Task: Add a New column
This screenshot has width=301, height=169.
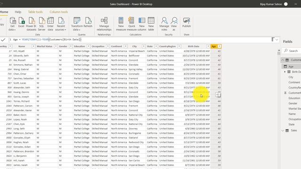Action: 142,24
